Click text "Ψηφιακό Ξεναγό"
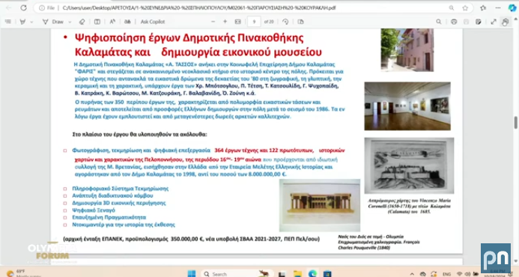Image resolution: width=519 pixels, height=277 pixels. [x=94, y=210]
